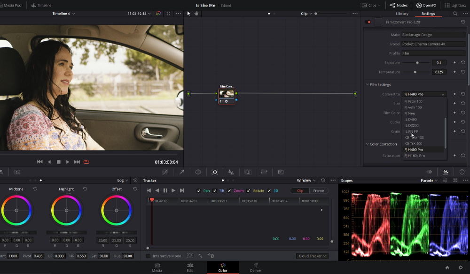Select the arrow pointer tool in node editor
This screenshot has width=470, height=274.
[188, 14]
